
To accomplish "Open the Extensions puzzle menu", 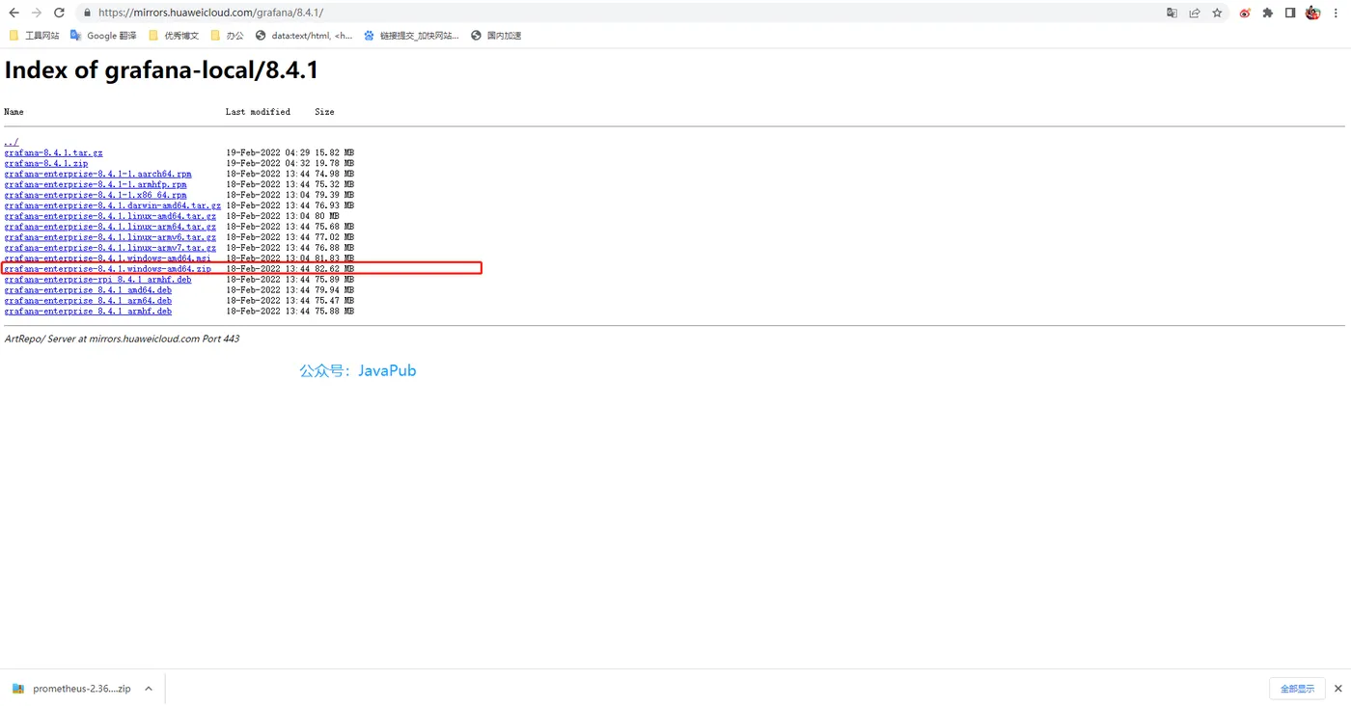I will [x=1268, y=14].
